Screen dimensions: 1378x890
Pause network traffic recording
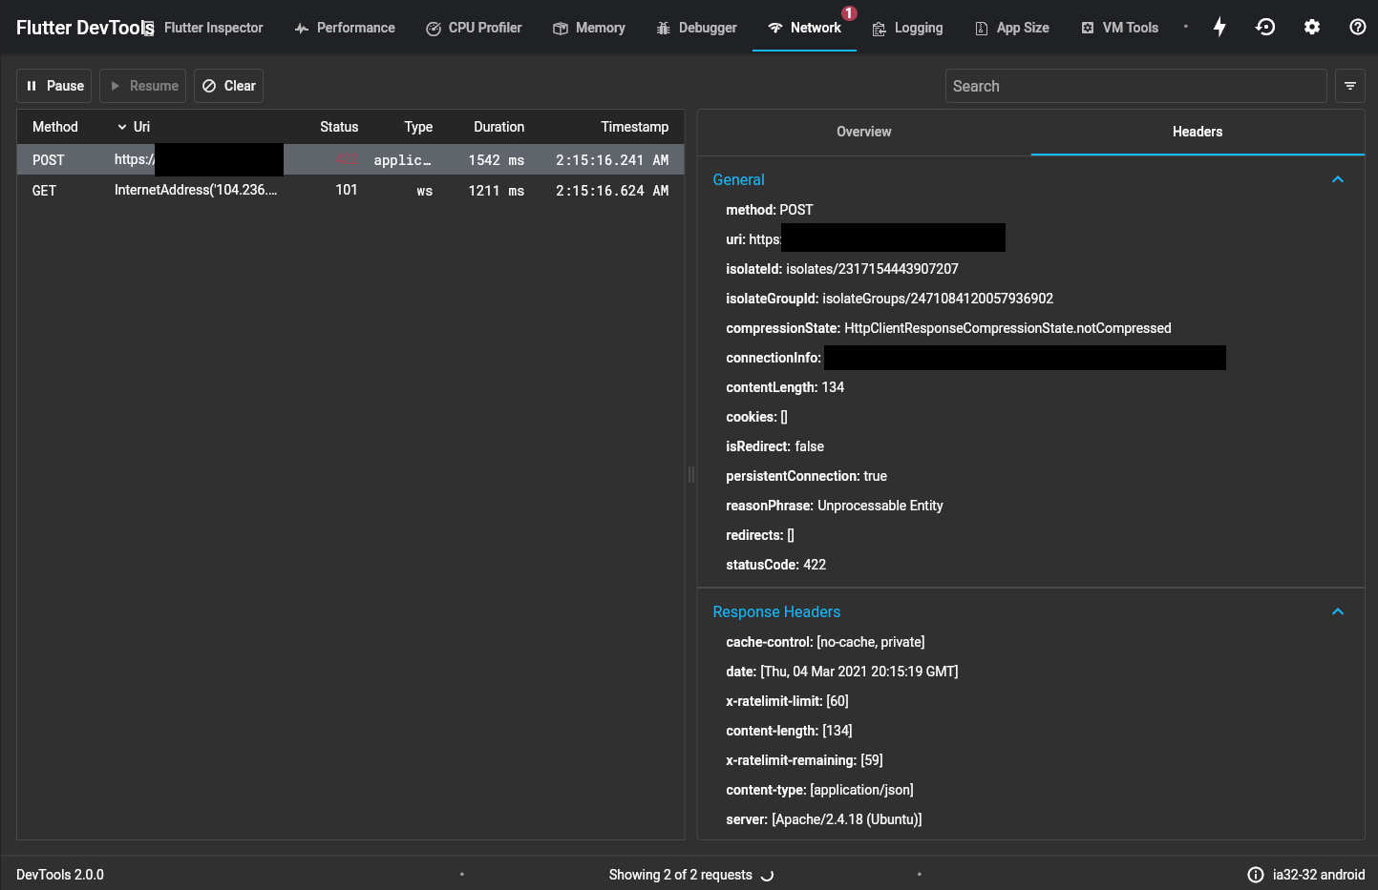(x=53, y=85)
